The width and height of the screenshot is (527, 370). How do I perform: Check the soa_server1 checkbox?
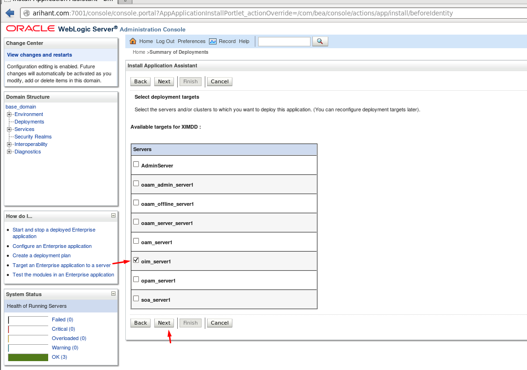136,298
